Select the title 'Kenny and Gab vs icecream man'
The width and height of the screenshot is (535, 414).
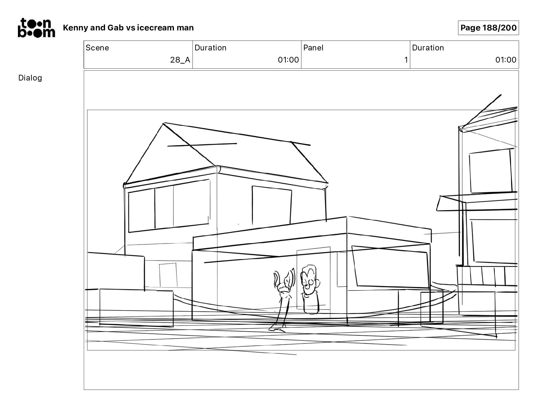point(128,28)
